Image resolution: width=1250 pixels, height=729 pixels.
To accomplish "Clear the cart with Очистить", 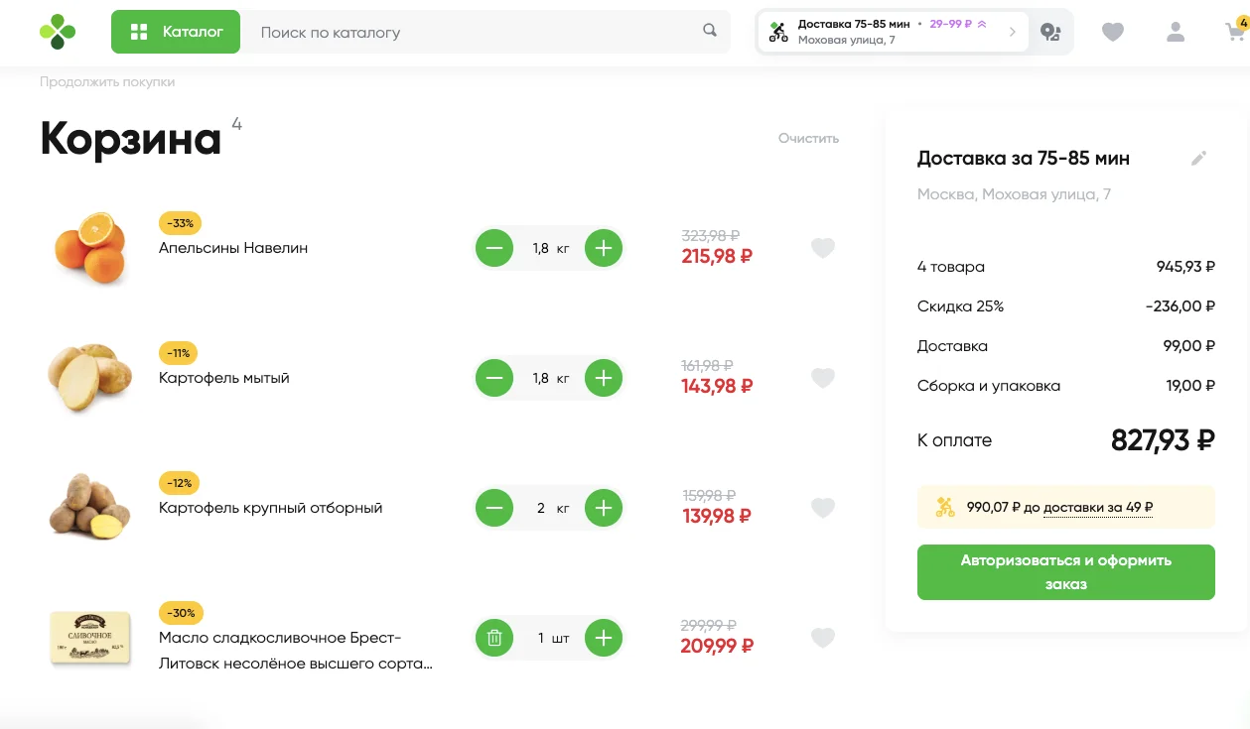I will point(808,138).
